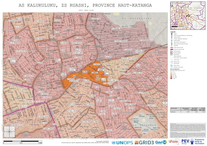Click the lightest yellow legend color swatch

click(x=172, y=72)
